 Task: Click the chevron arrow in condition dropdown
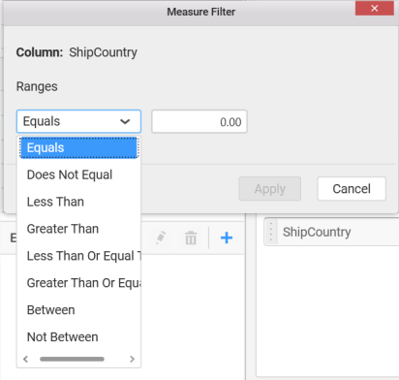pos(125,122)
